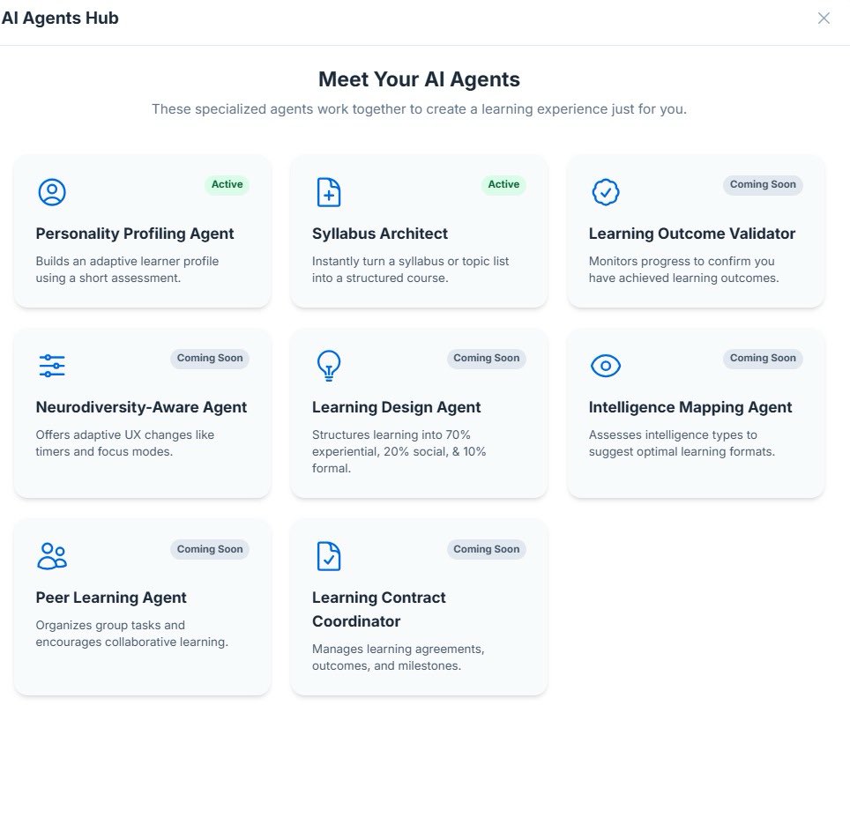Screen dimensions: 850x839
Task: Select the Peer Learning Agent title
Action: pyautogui.click(x=111, y=598)
